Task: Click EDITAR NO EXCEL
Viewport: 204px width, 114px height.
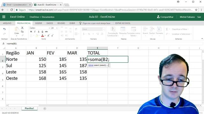Action: click(123, 23)
